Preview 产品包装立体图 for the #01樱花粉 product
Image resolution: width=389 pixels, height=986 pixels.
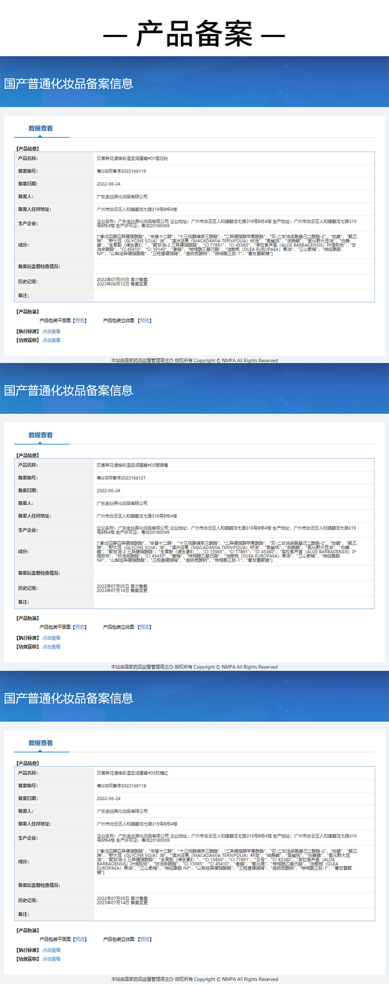[x=145, y=321]
